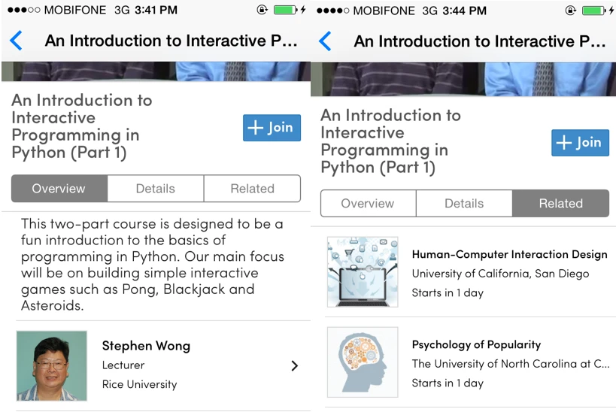Expand Stephen Wong lecturer chevron
The height and width of the screenshot is (418, 616).
point(294,366)
